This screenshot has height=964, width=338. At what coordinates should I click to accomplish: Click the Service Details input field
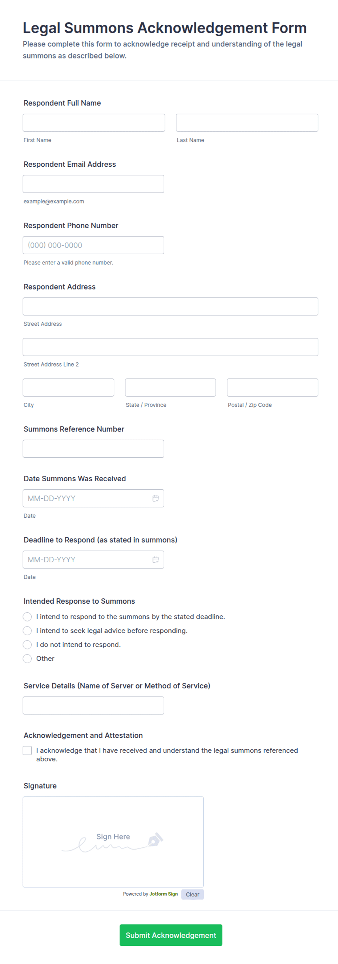tap(93, 705)
